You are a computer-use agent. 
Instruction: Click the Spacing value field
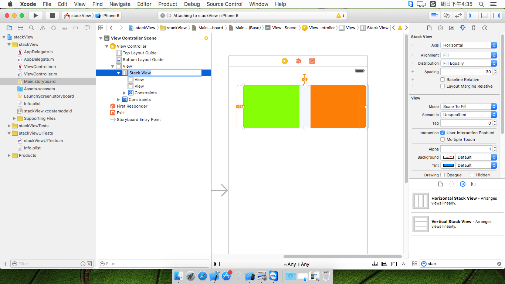tap(466, 72)
